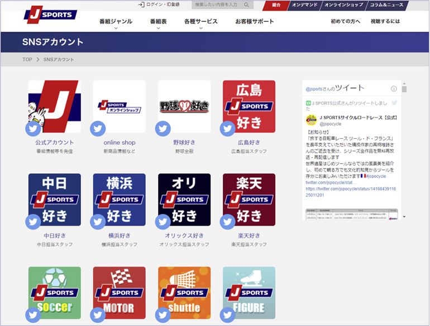Click the @jsports handle in tweet widget
The image size is (430, 326).
314,89
